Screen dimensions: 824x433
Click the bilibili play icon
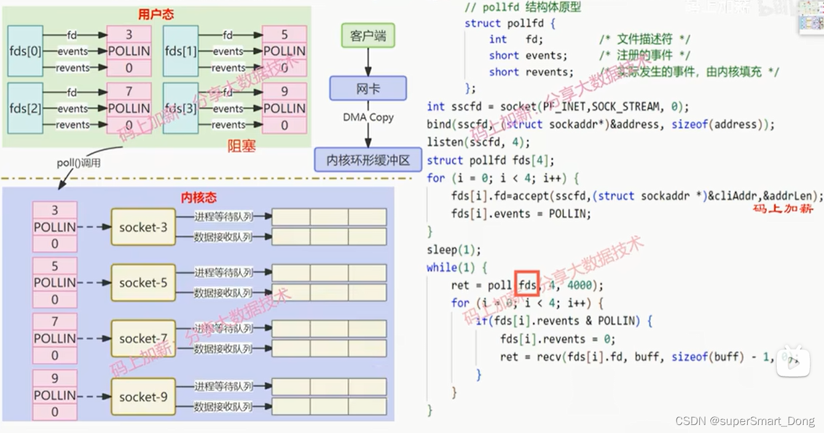coord(793,362)
